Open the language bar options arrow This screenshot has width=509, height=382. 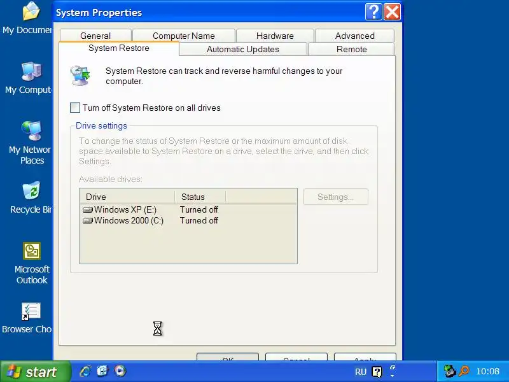pyautogui.click(x=392, y=376)
